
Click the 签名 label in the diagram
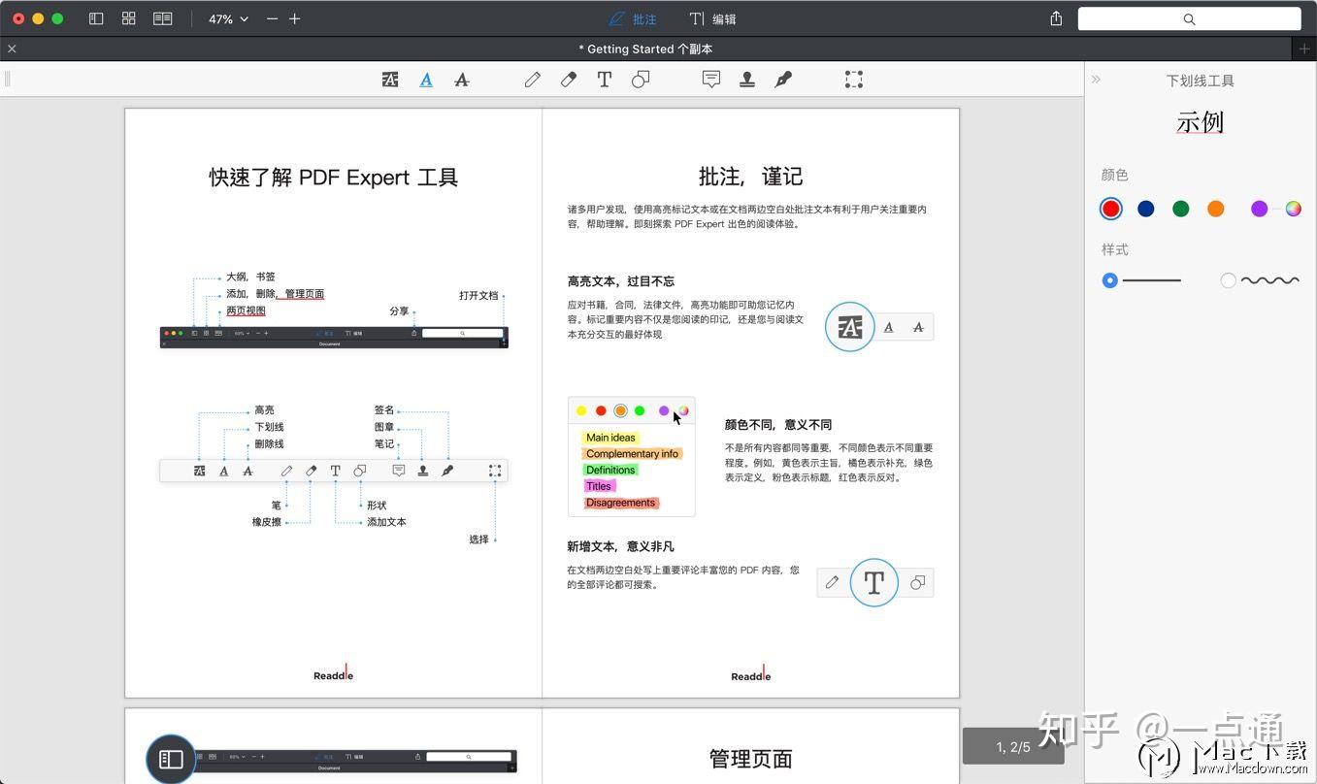[x=384, y=410]
